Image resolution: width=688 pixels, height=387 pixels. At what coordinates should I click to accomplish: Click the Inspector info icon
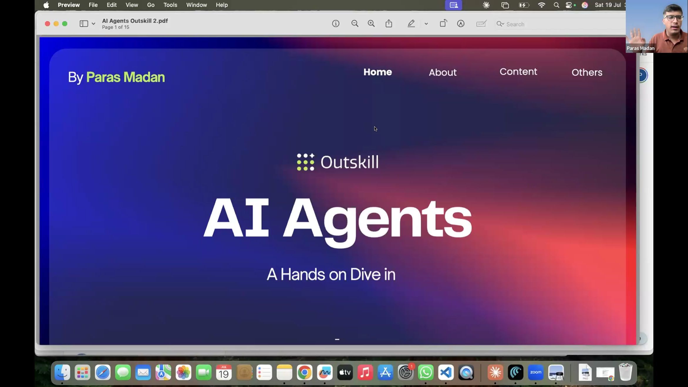coord(335,24)
